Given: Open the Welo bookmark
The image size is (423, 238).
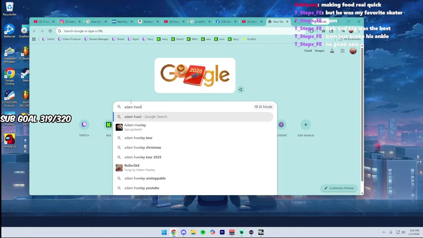Looking at the screenshot, I should coord(192,39).
